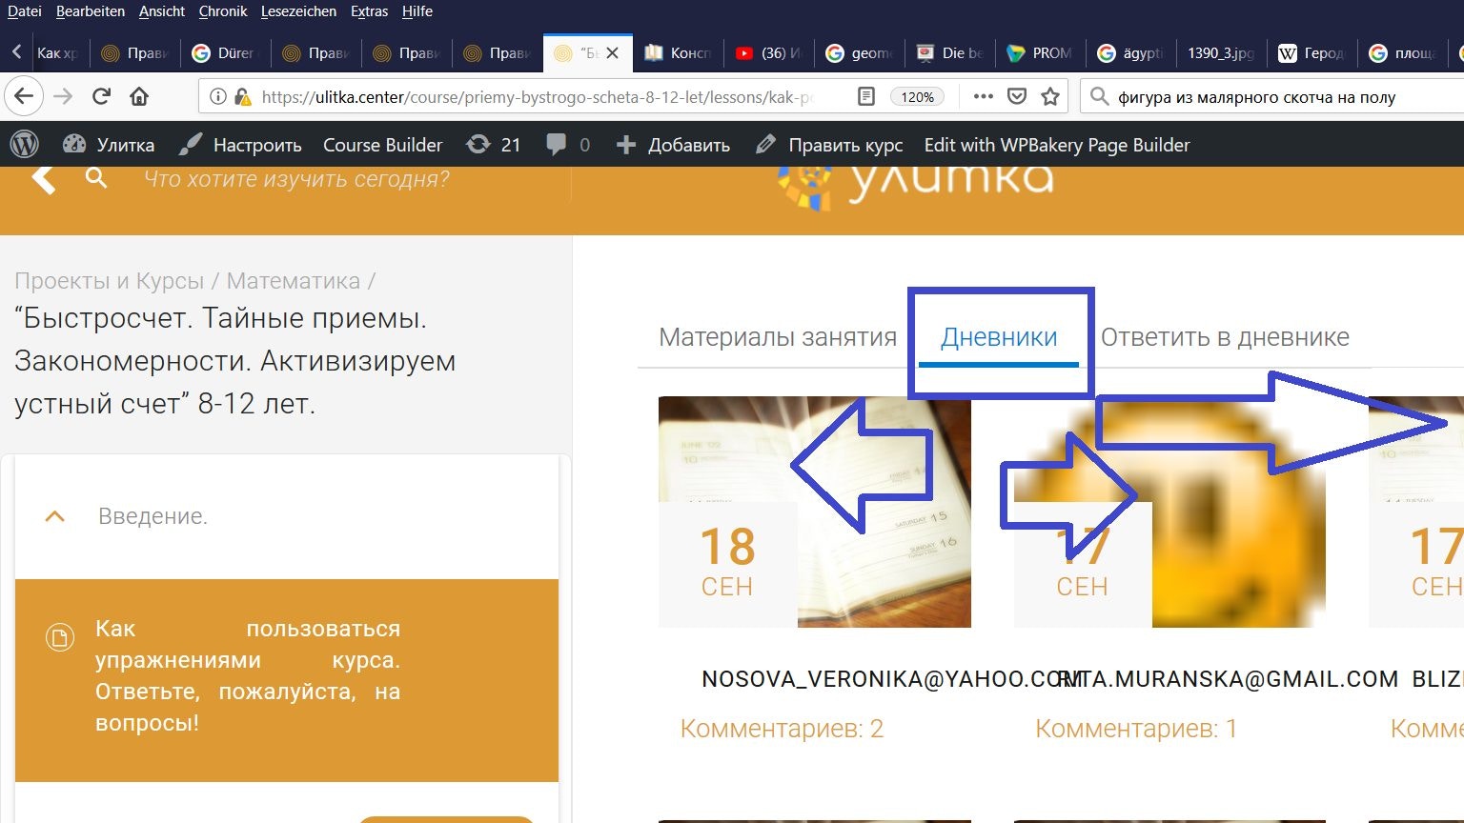Switch to the Дневники tab
This screenshot has height=823, width=1464.
point(998,337)
